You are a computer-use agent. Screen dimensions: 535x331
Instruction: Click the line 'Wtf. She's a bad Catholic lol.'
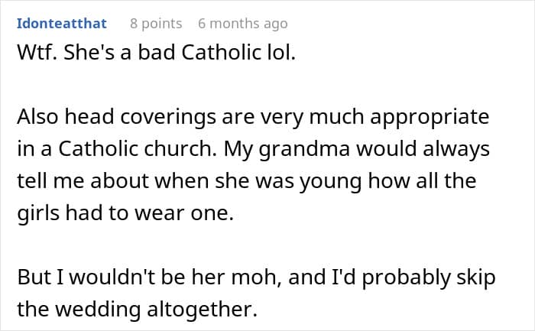pyautogui.click(x=156, y=53)
